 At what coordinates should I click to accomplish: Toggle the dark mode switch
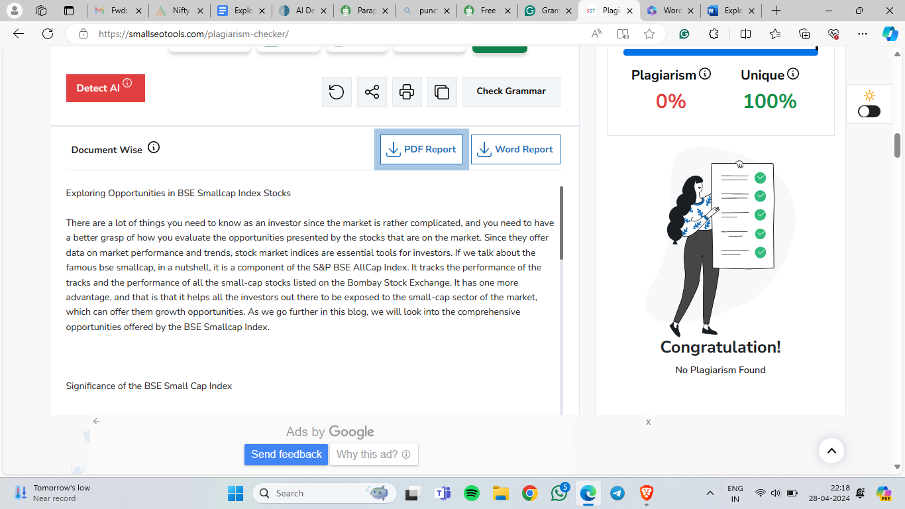click(x=869, y=111)
